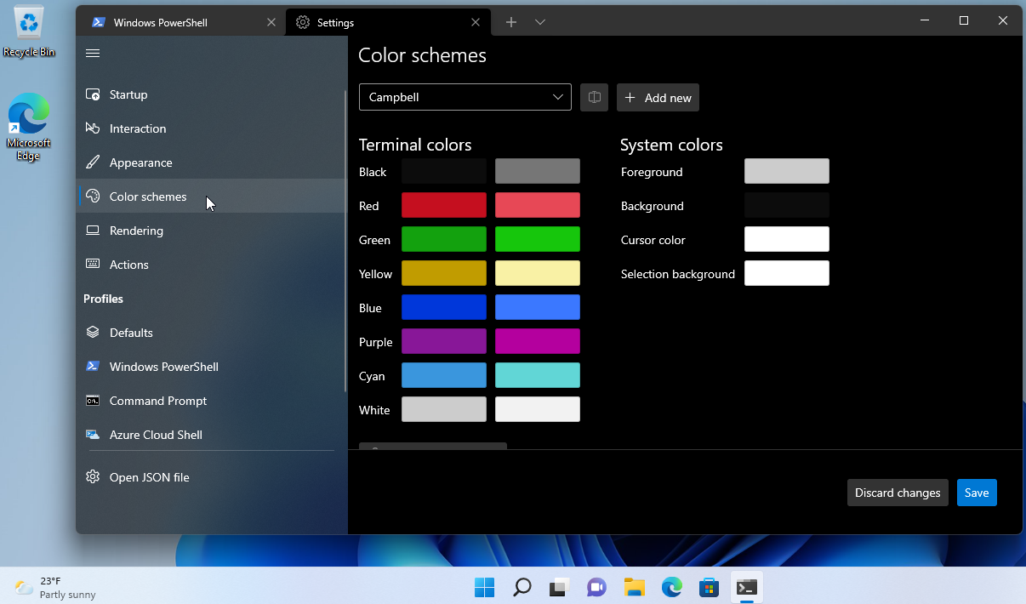Pick the dark Cyan color swatch

coord(444,375)
